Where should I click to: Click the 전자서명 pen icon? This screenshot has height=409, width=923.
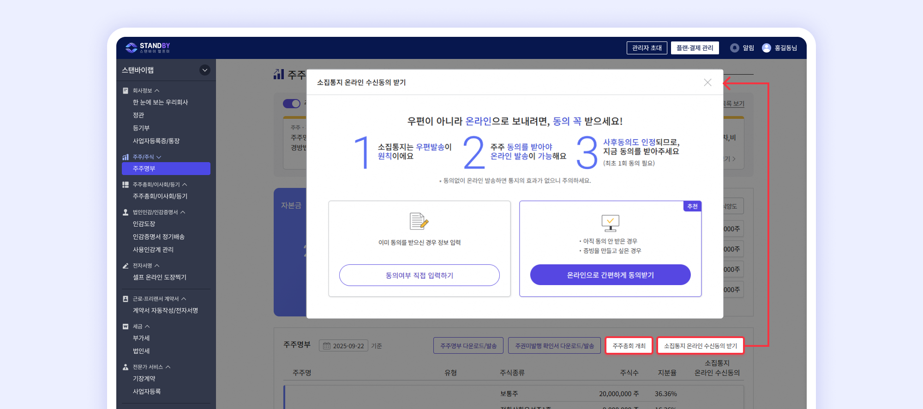point(126,266)
